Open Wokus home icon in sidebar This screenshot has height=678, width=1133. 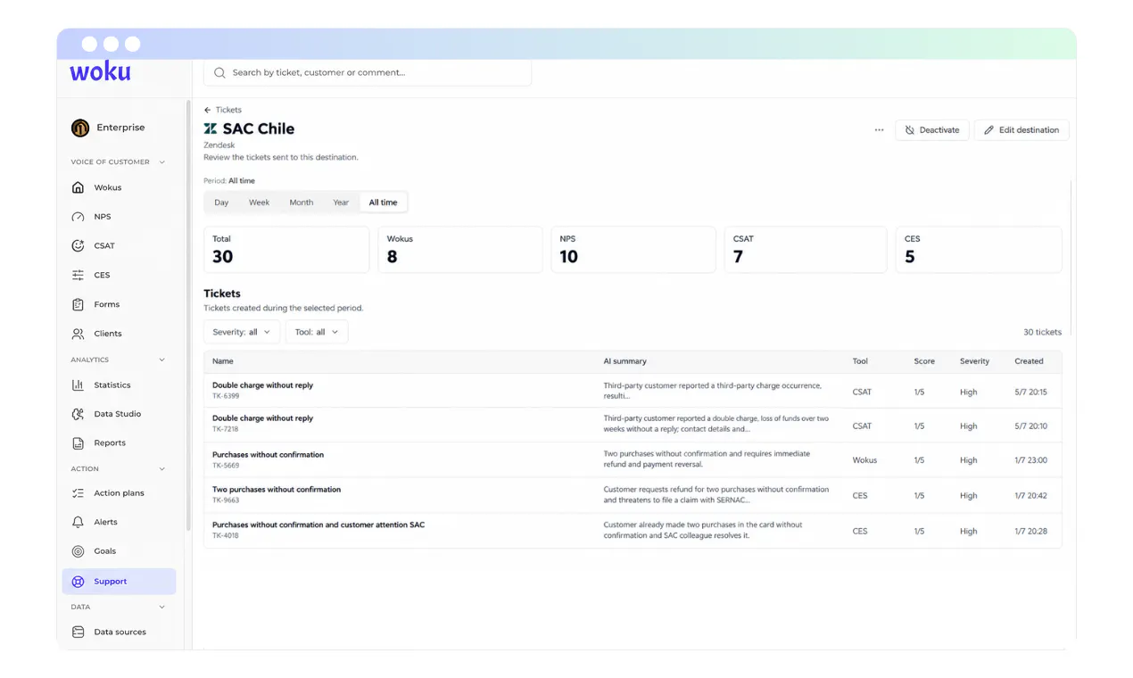(78, 187)
